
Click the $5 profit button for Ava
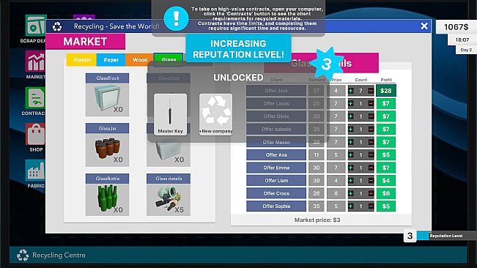pyautogui.click(x=385, y=155)
